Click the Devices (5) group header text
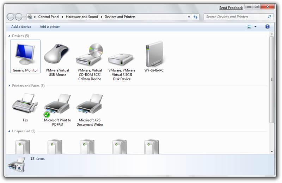The image size is (282, 183). pos(20,36)
